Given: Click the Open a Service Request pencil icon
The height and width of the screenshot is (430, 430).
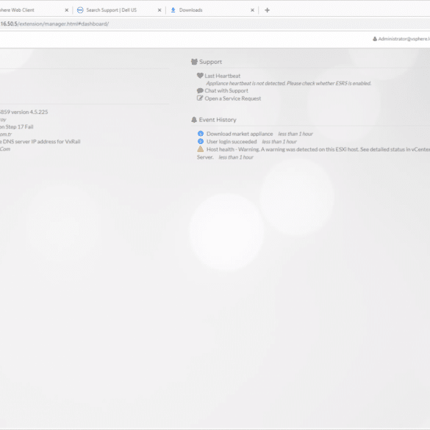Looking at the screenshot, I should tap(200, 98).
